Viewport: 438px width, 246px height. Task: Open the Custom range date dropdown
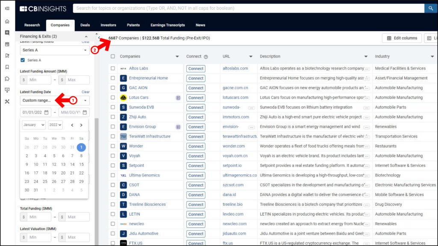[55, 100]
